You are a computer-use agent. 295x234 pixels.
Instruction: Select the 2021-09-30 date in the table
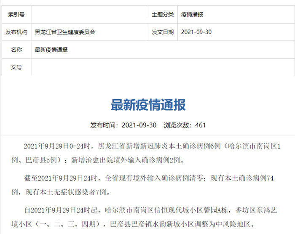pos(196,32)
